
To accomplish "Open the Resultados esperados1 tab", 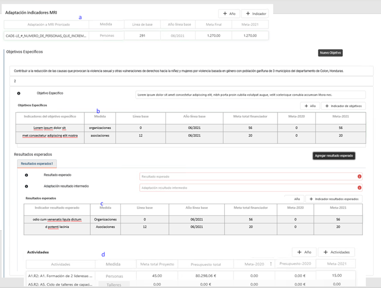I will 37,163.
